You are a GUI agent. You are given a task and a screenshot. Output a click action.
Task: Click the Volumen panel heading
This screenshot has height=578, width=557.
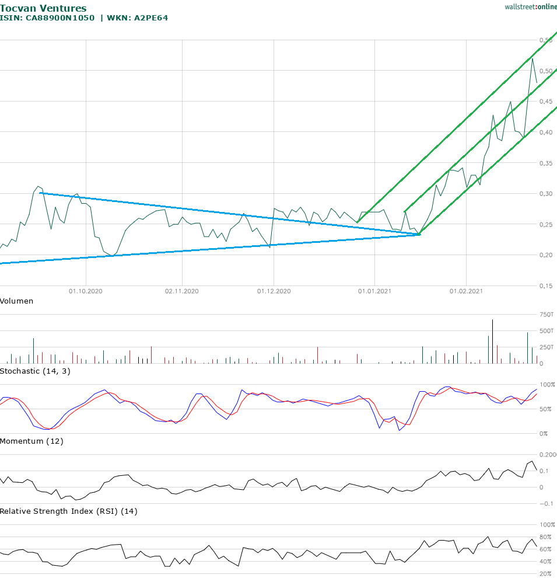click(16, 301)
